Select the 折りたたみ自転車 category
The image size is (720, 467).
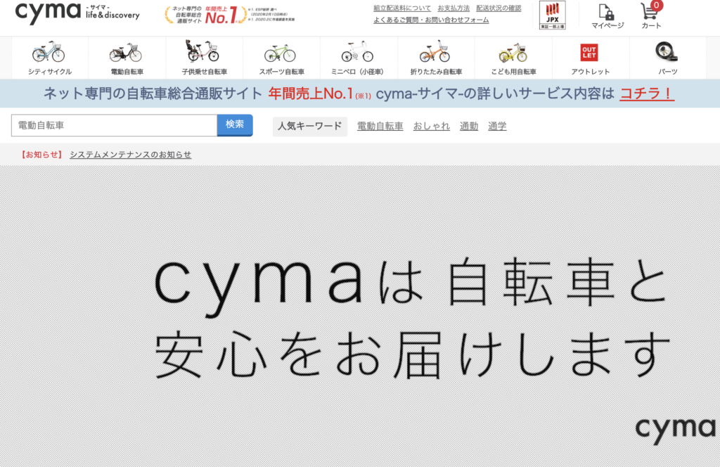[436, 58]
